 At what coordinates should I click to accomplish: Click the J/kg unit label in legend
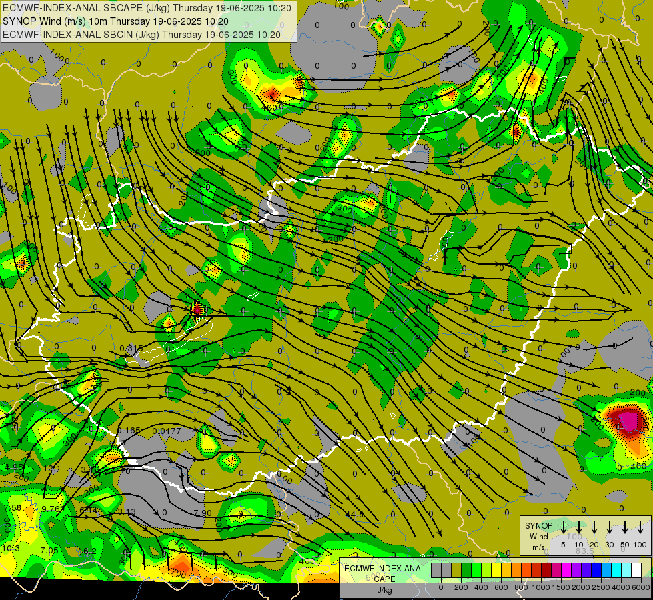384,590
